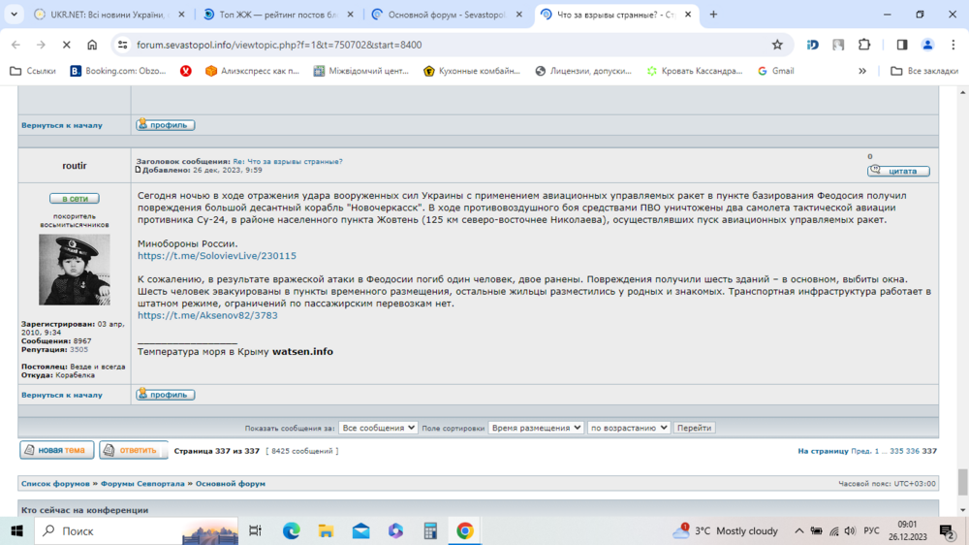View site information icon in address bar
The width and height of the screenshot is (969, 545).
[x=122, y=45]
